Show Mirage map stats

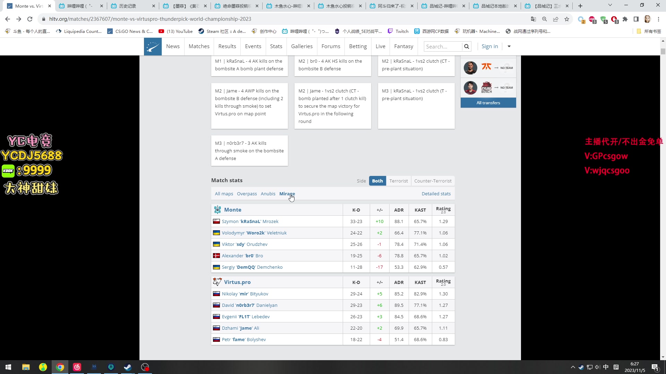point(287,194)
